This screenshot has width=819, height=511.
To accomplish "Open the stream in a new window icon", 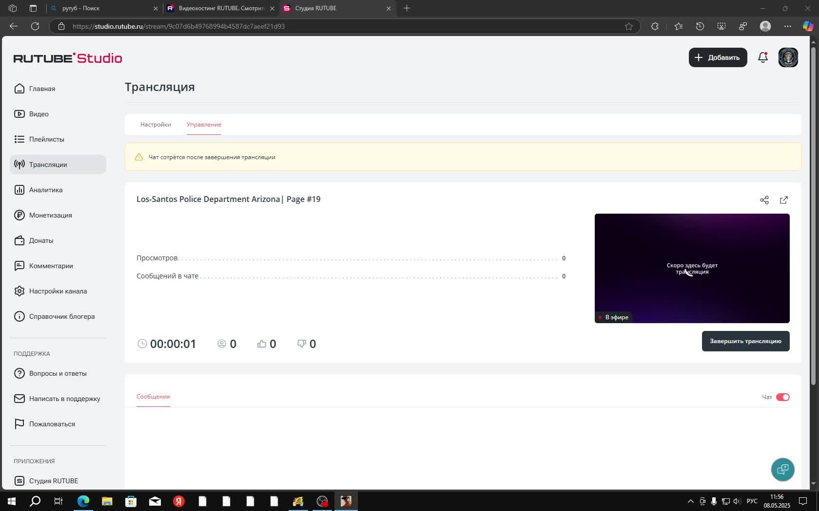I will tap(784, 200).
